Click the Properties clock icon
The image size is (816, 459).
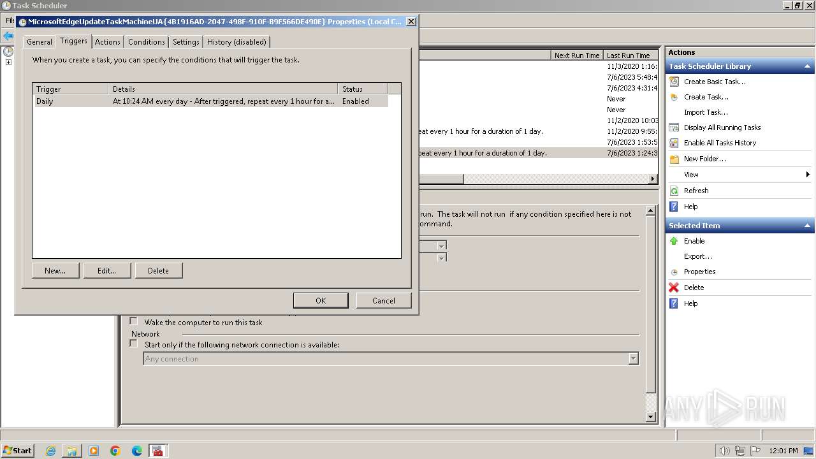point(674,272)
